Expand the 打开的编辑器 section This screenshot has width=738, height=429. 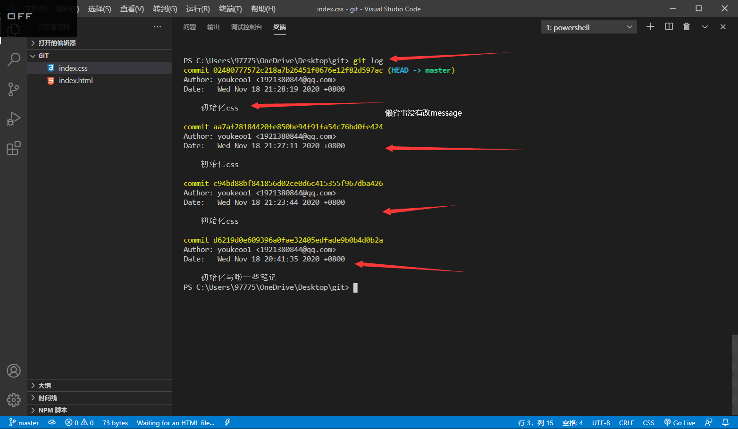pyautogui.click(x=100, y=43)
